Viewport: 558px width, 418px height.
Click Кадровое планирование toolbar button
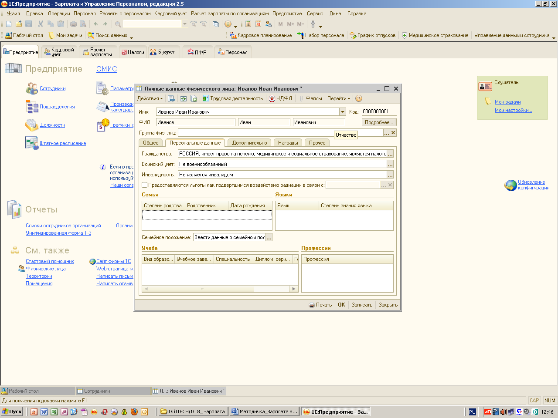[x=260, y=35]
